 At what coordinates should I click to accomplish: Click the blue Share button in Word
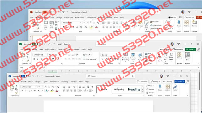pyautogui.click(x=180, y=81)
